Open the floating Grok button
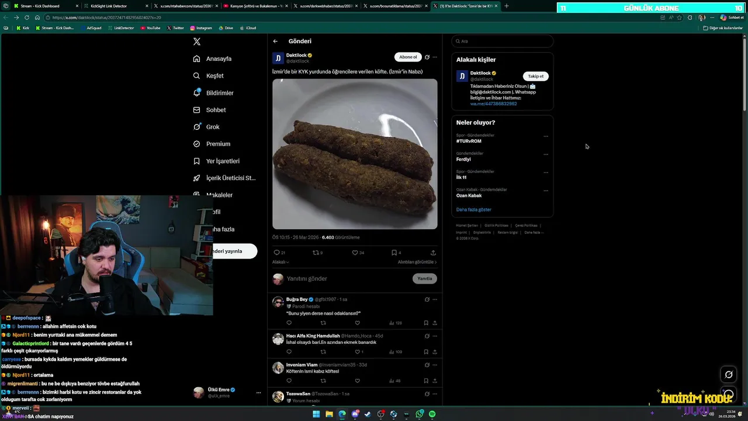This screenshot has height=421, width=748. click(729, 375)
